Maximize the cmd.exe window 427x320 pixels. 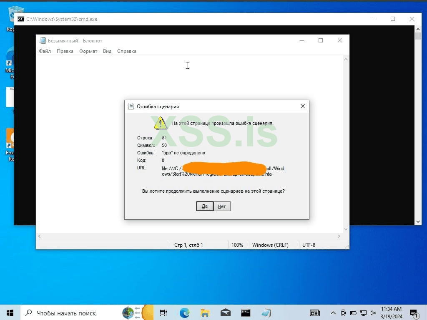pyautogui.click(x=393, y=19)
